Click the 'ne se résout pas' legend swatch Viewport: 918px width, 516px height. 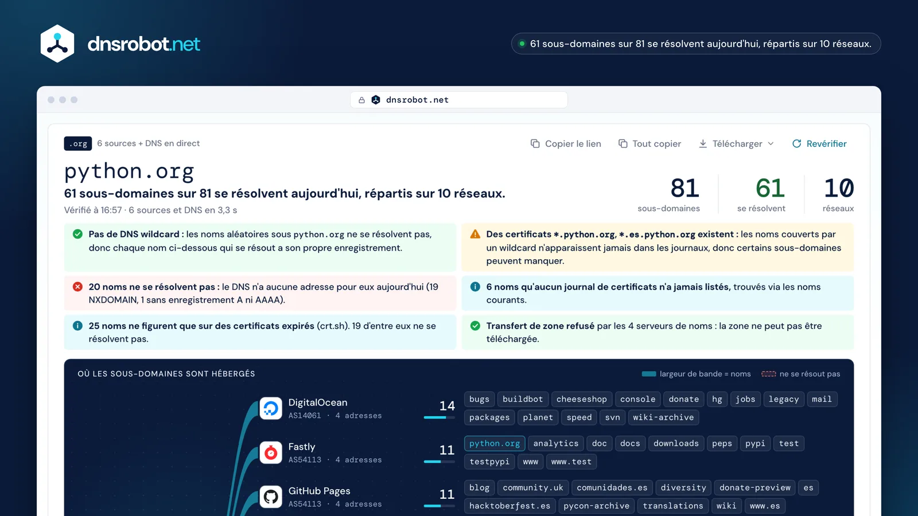click(769, 374)
